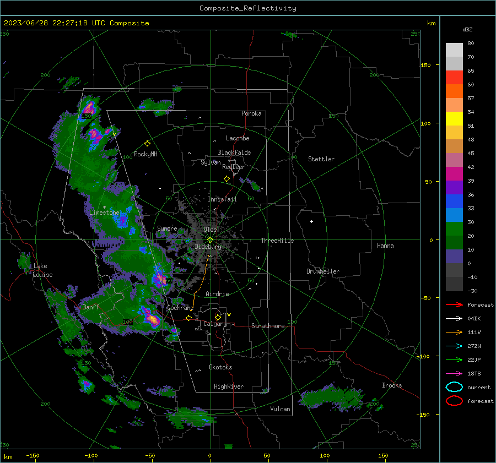Click the Stettler town label
496x463 pixels.
point(321,159)
